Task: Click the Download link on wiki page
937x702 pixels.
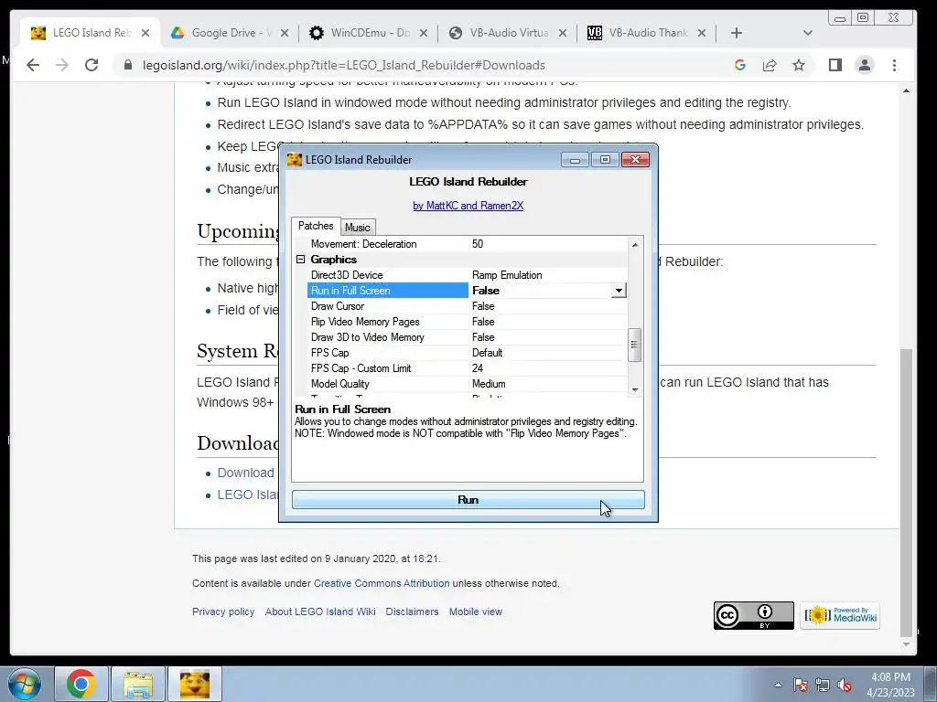Action: [245, 473]
